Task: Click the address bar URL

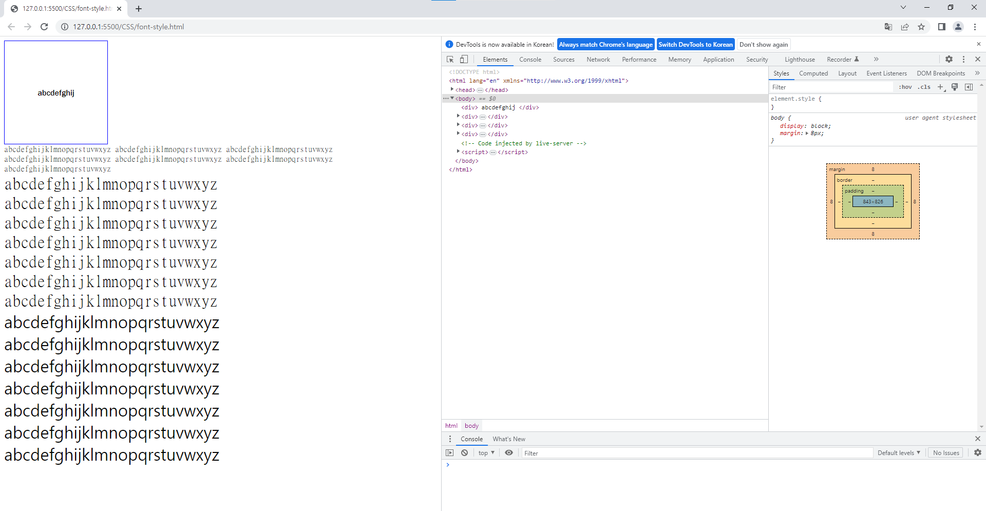Action: pos(128,27)
